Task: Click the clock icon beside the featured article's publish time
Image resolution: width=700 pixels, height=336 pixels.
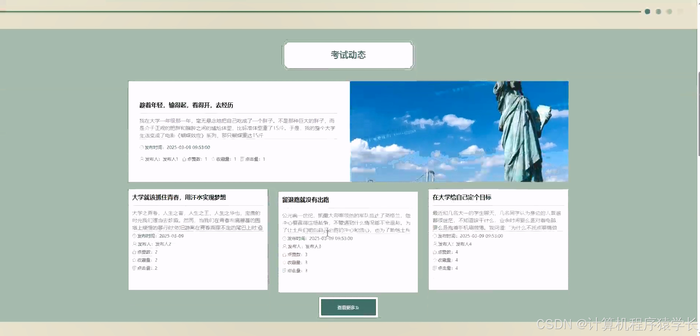Action: [141, 147]
